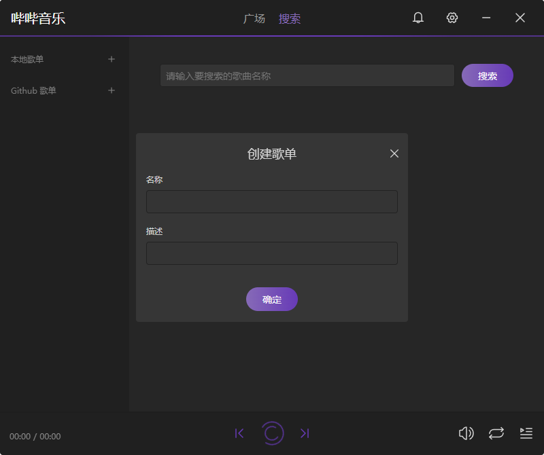The height and width of the screenshot is (455, 544).
Task: Expand 本地歌单 with its plus sign
Action: pos(111,59)
